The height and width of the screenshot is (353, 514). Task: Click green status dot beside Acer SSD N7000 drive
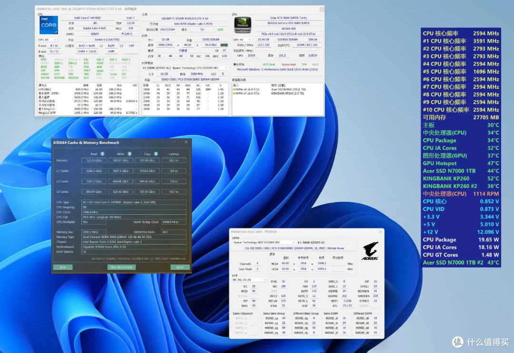point(234,89)
